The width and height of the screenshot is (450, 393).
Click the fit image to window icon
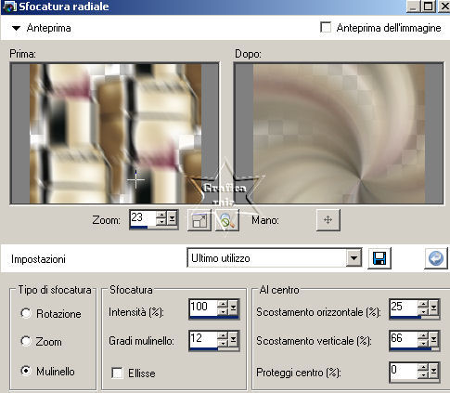(199, 220)
